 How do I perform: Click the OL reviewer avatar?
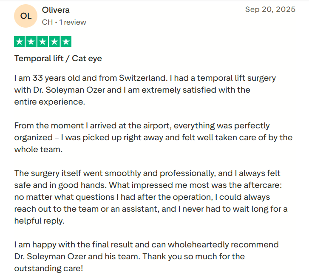click(x=26, y=16)
